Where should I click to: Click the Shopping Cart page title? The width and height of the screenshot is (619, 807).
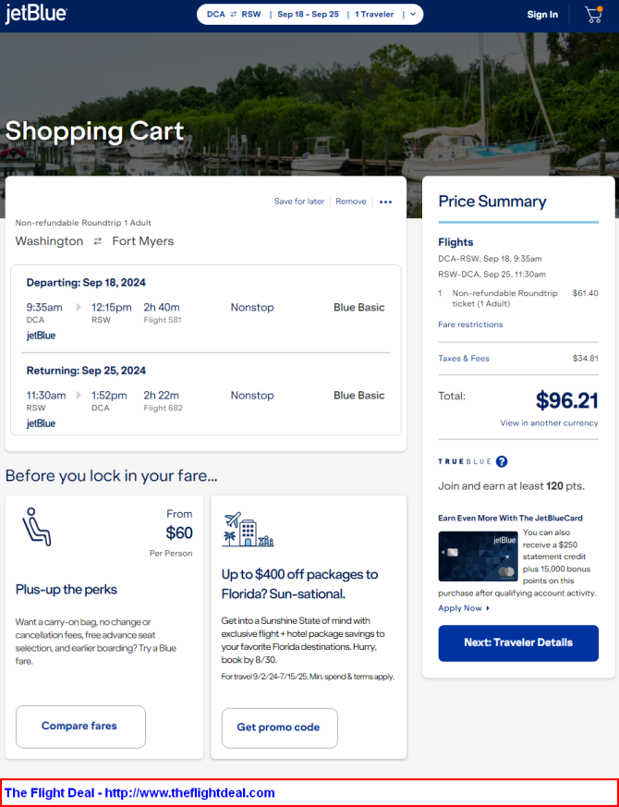point(94,131)
